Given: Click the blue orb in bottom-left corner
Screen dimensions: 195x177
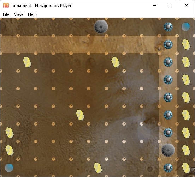Looking at the screenshot, I should click(x=9, y=168).
